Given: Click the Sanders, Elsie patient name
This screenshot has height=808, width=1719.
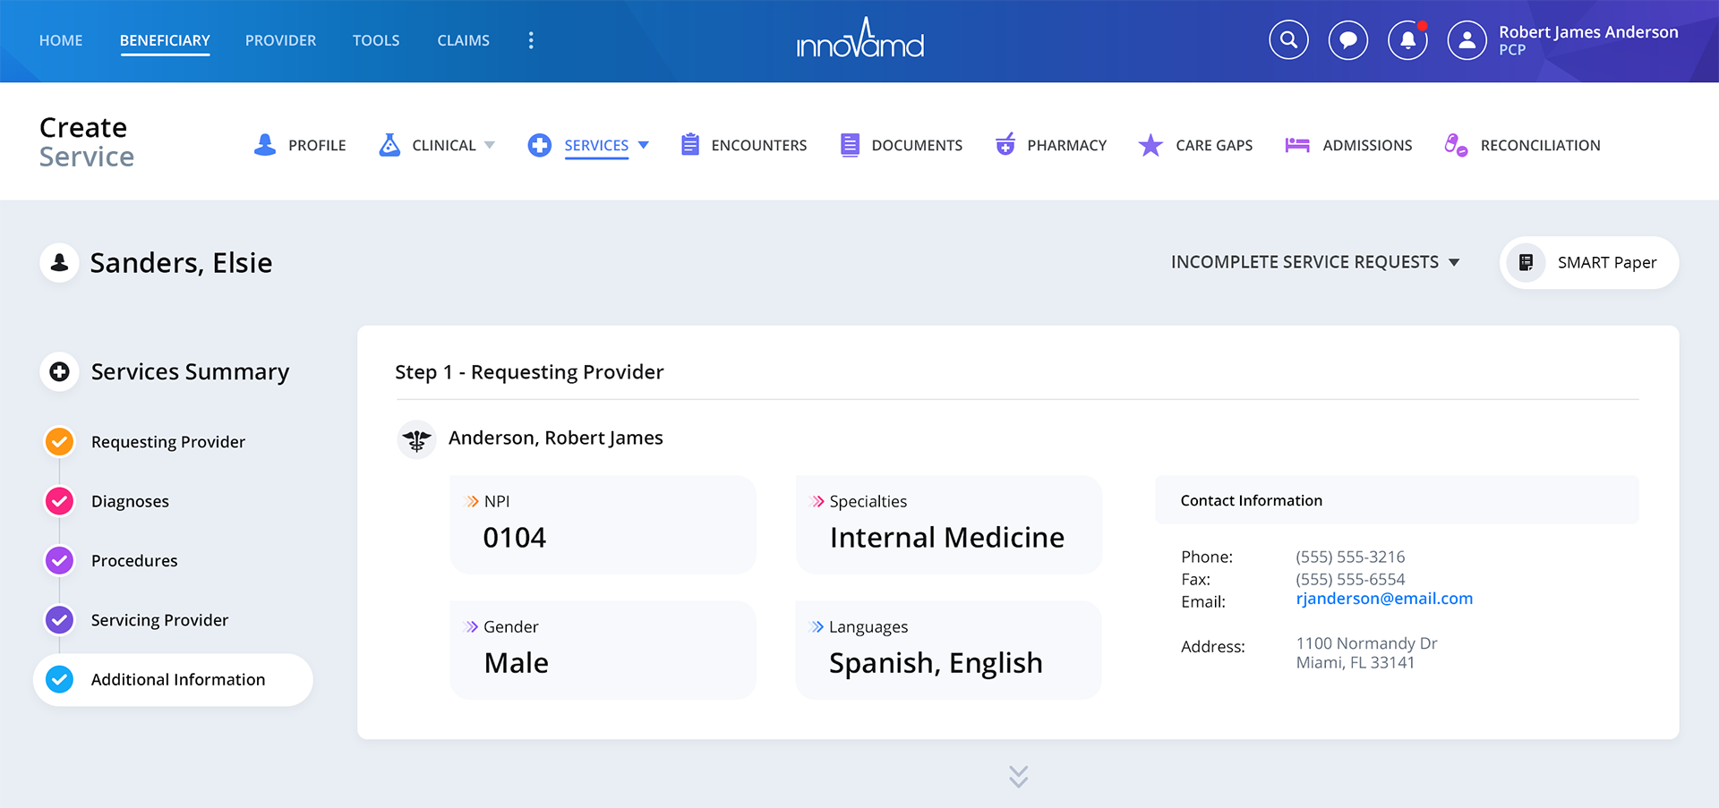Looking at the screenshot, I should pos(181,262).
